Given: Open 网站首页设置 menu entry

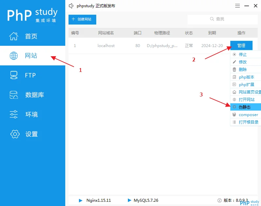Looking at the screenshot, I should [246, 92].
